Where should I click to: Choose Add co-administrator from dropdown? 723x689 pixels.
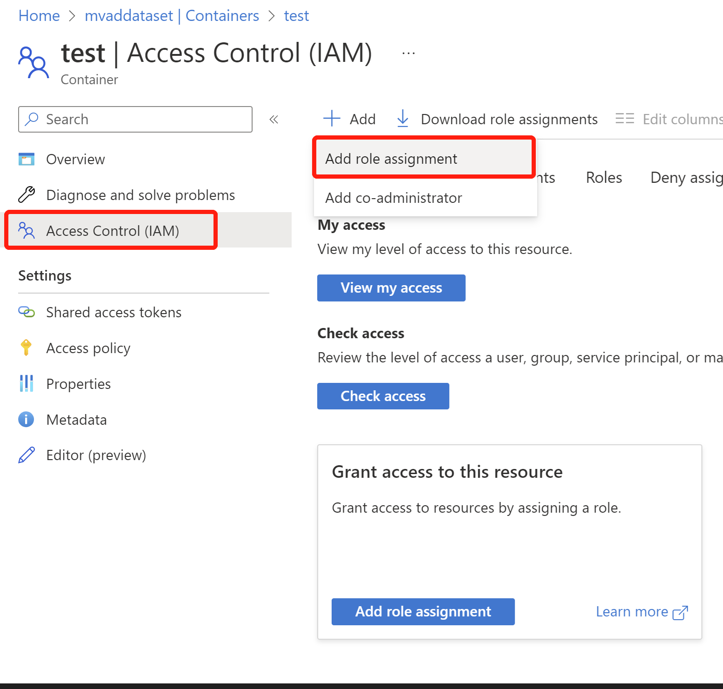click(x=425, y=198)
